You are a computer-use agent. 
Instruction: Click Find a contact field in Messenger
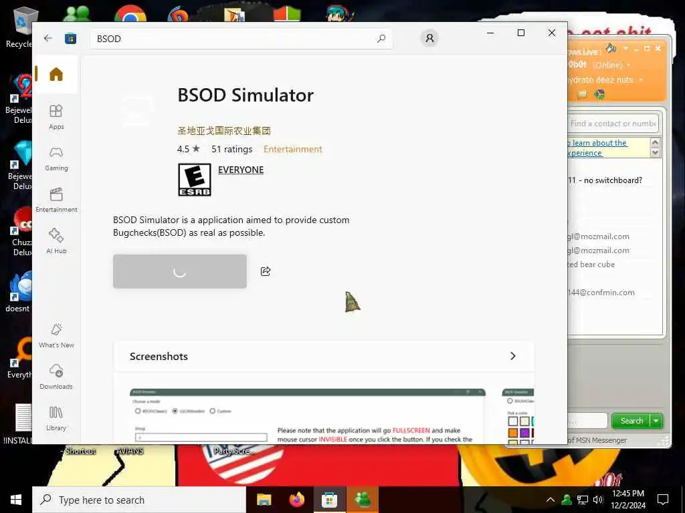click(x=613, y=124)
